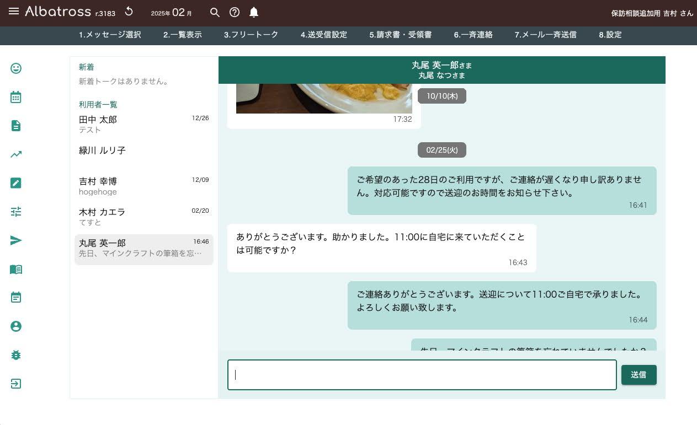Click the bug report sidebar icon
This screenshot has height=425, width=697.
(16, 355)
